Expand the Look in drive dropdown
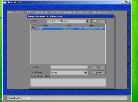The width and height of the screenshot is (138, 102). (x=87, y=21)
